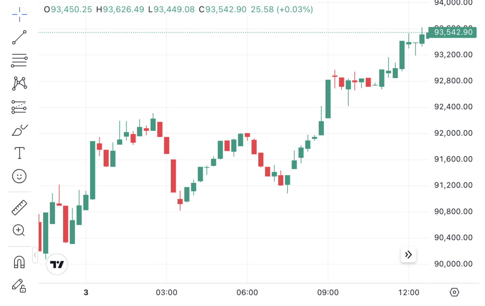This screenshot has height=306, width=485.
Task: Click the TradingView logo
Action: click(57, 265)
